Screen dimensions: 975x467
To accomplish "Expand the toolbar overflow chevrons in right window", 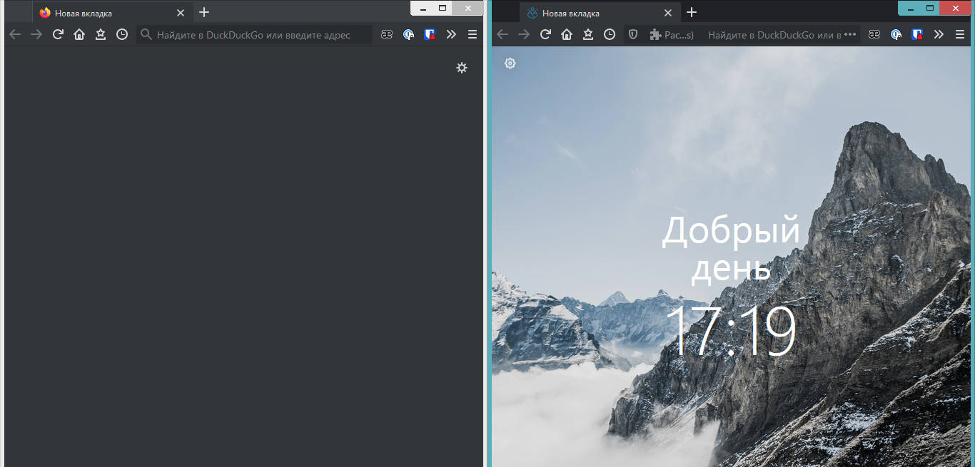I will (x=939, y=34).
